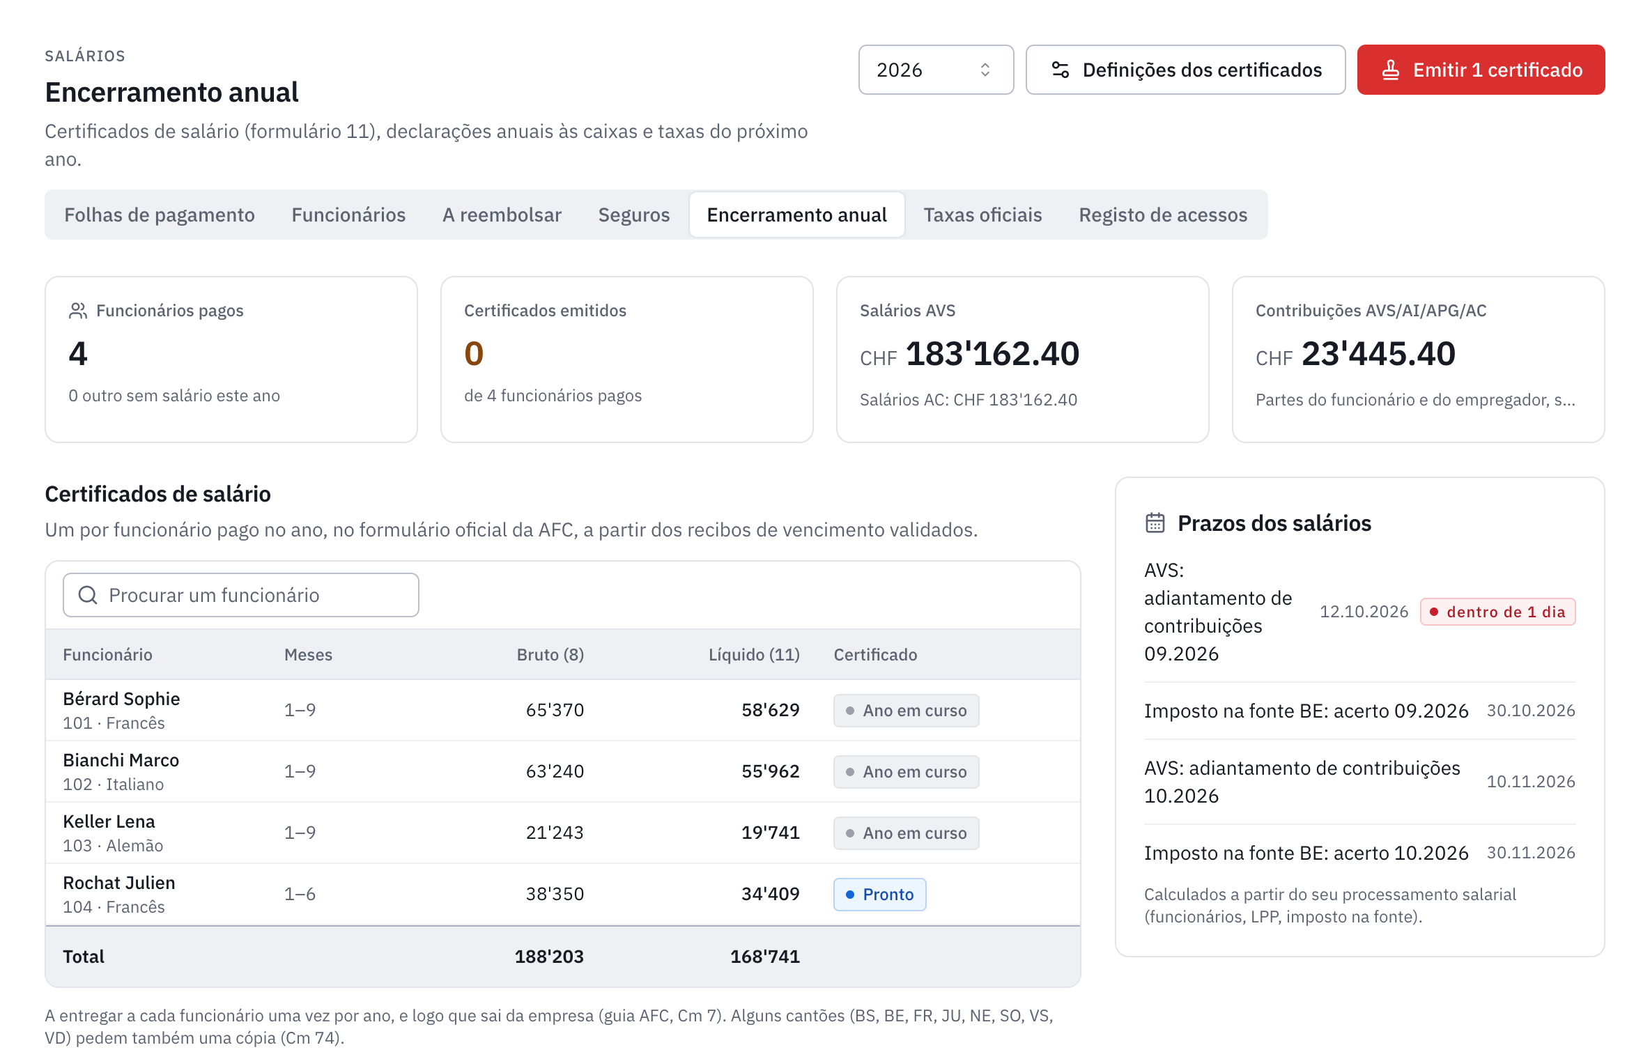Click Imposto na fonte BE: acerto 09.2026
Image resolution: width=1650 pixels, height=1059 pixels.
(1306, 711)
